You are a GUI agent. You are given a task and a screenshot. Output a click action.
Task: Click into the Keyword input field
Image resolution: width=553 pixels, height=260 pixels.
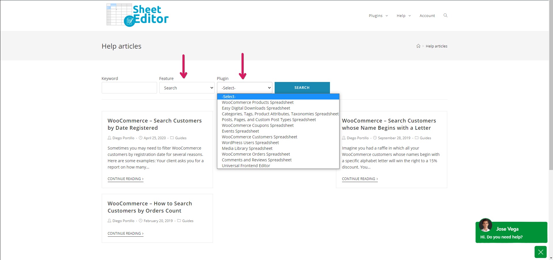(129, 88)
